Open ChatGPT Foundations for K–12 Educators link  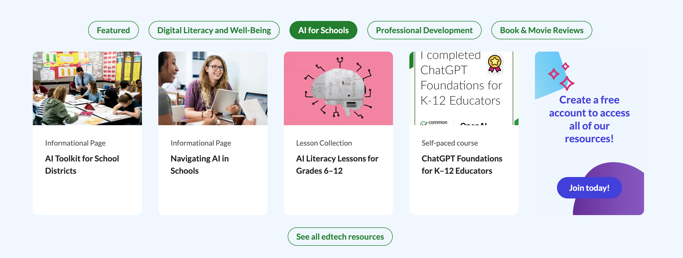click(x=462, y=165)
